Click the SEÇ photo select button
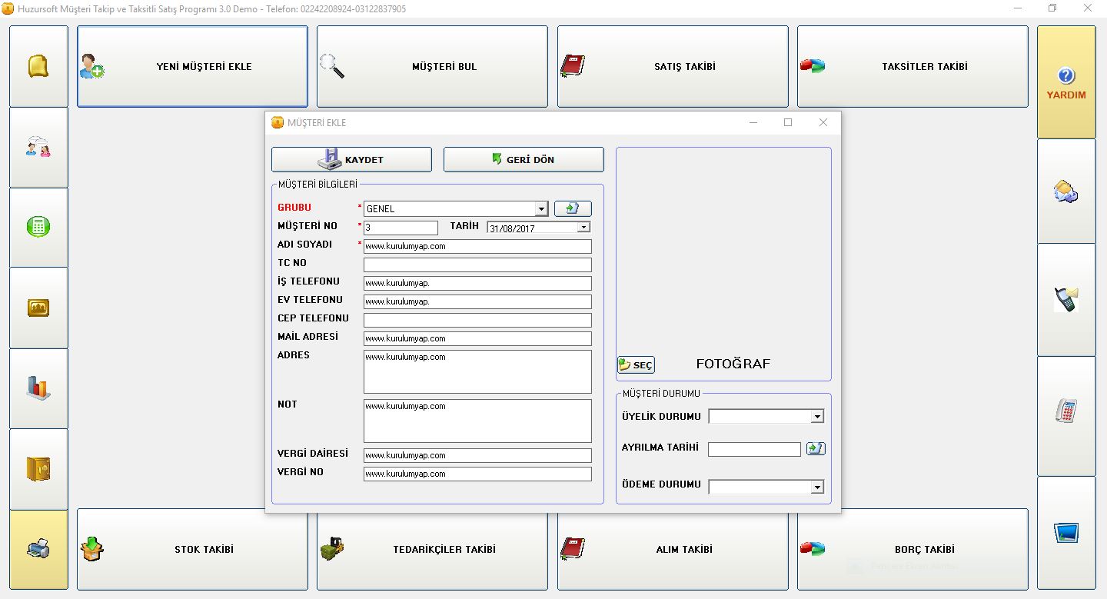 (636, 365)
